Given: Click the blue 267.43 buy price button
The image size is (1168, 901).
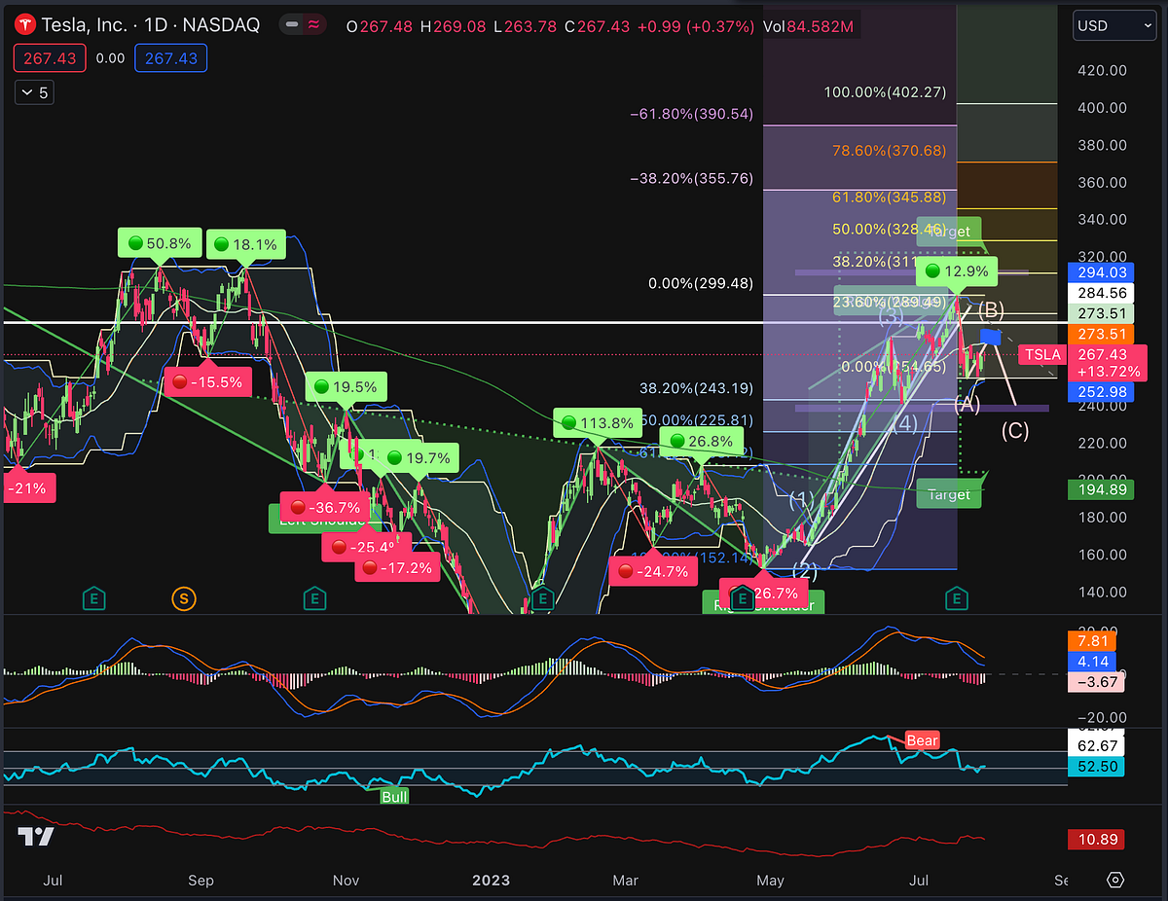Looking at the screenshot, I should click(x=170, y=58).
